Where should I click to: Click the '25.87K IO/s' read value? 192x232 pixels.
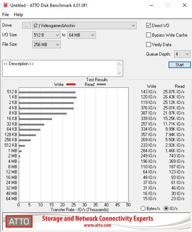point(174,92)
